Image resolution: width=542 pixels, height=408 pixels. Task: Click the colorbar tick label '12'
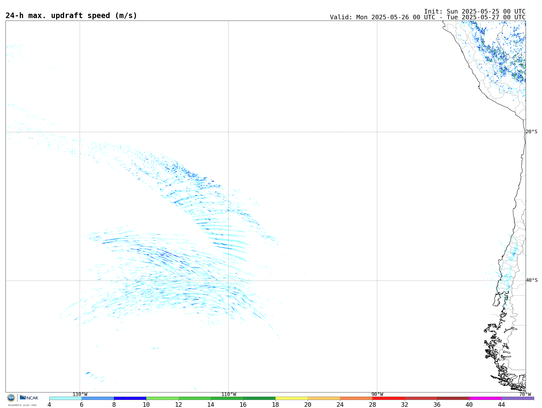[179, 404]
